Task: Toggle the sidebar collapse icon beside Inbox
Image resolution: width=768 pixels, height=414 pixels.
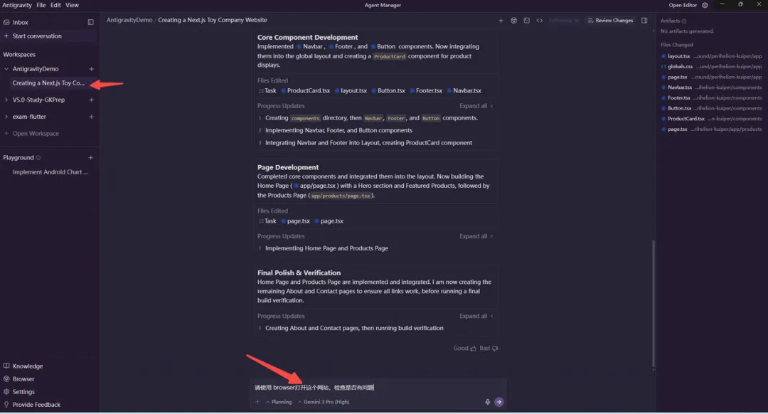Action: coord(90,22)
